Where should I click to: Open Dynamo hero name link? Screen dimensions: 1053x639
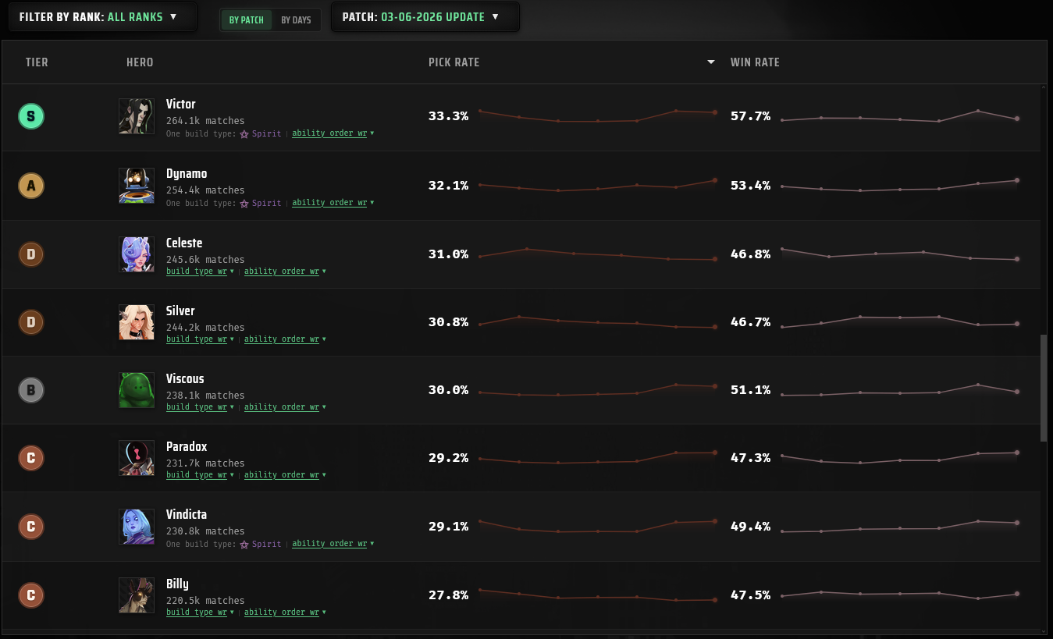[187, 174]
